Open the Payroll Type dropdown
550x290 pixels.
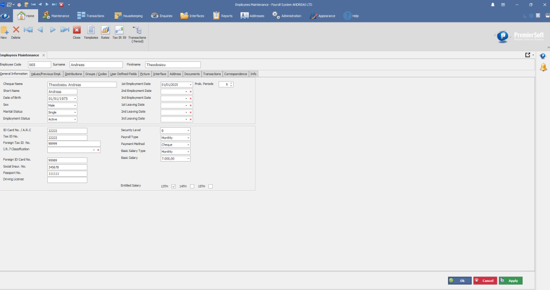[x=189, y=138]
